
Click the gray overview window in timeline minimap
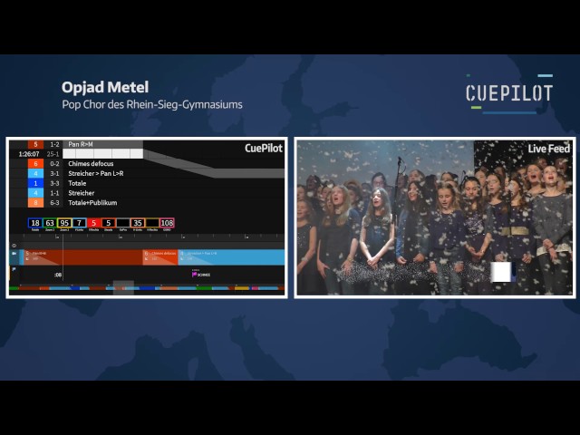click(123, 288)
